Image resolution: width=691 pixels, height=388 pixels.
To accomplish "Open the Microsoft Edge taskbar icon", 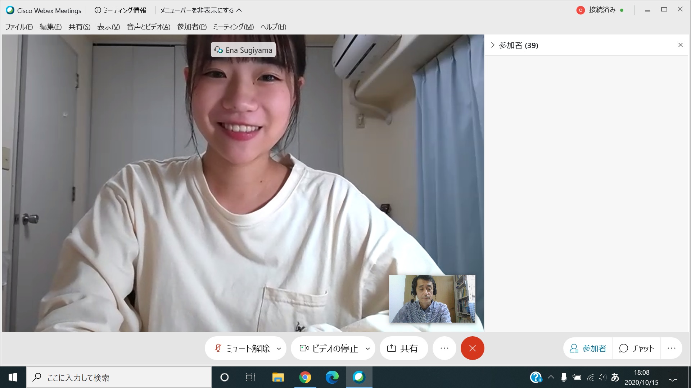I will [x=332, y=377].
